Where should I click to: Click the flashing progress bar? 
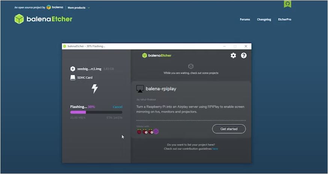point(96,112)
